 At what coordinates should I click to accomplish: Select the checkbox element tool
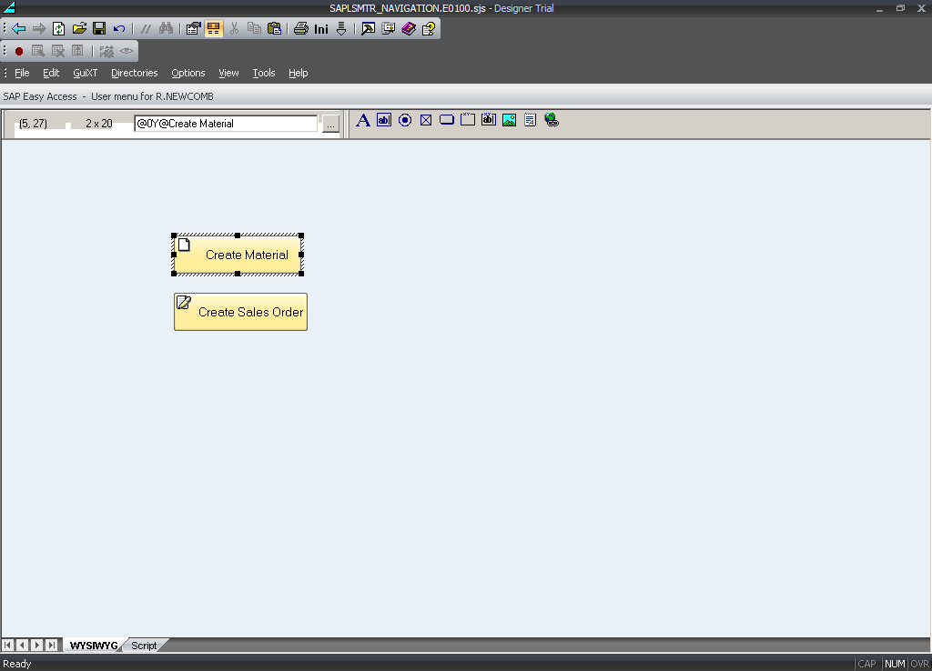(426, 120)
